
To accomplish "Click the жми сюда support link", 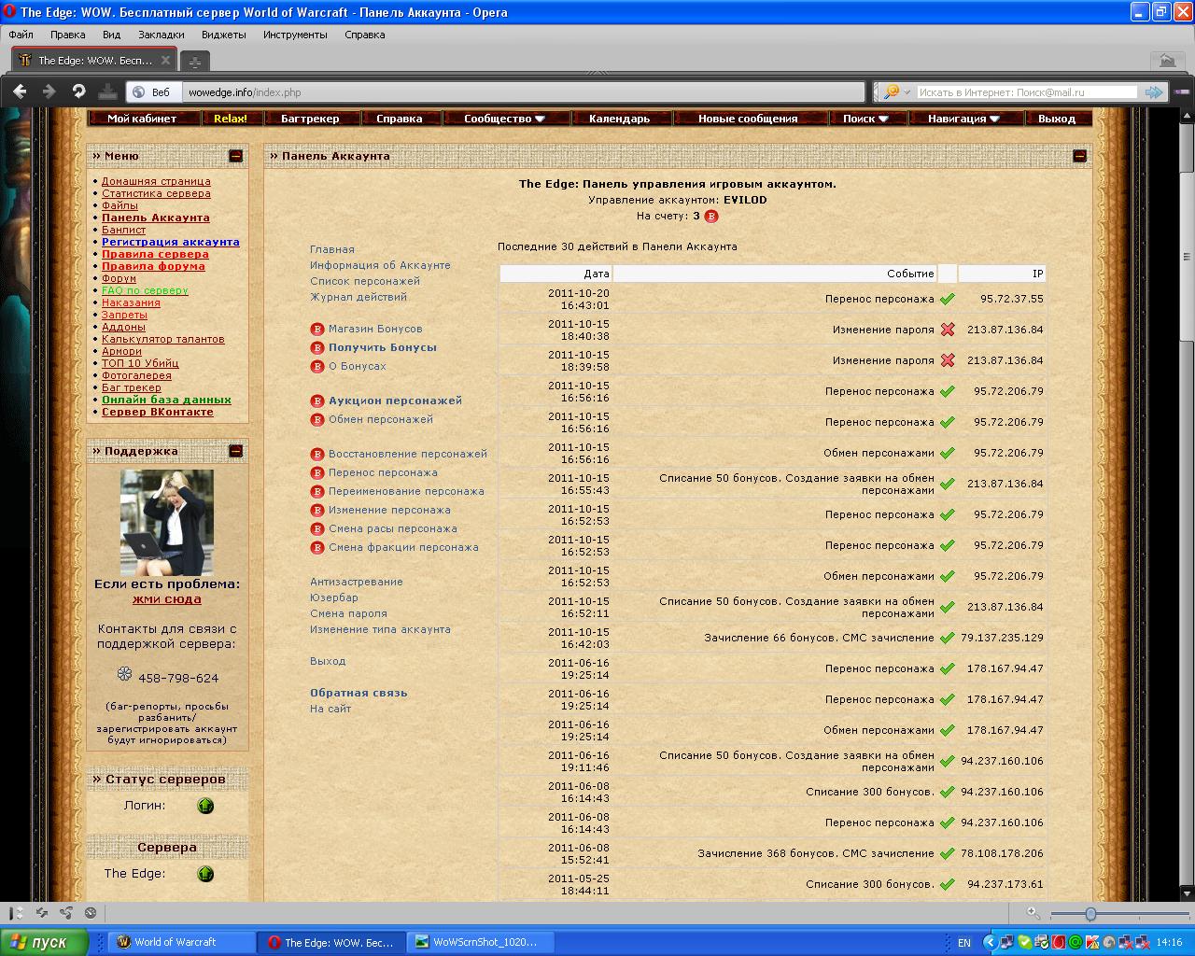I will 166,599.
